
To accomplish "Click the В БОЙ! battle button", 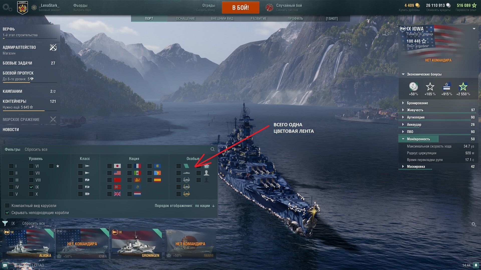I will coord(241,7).
